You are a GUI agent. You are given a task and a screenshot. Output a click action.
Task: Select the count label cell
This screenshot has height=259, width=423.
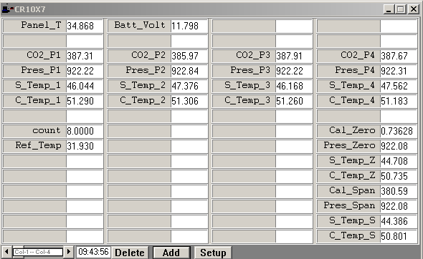(34, 131)
